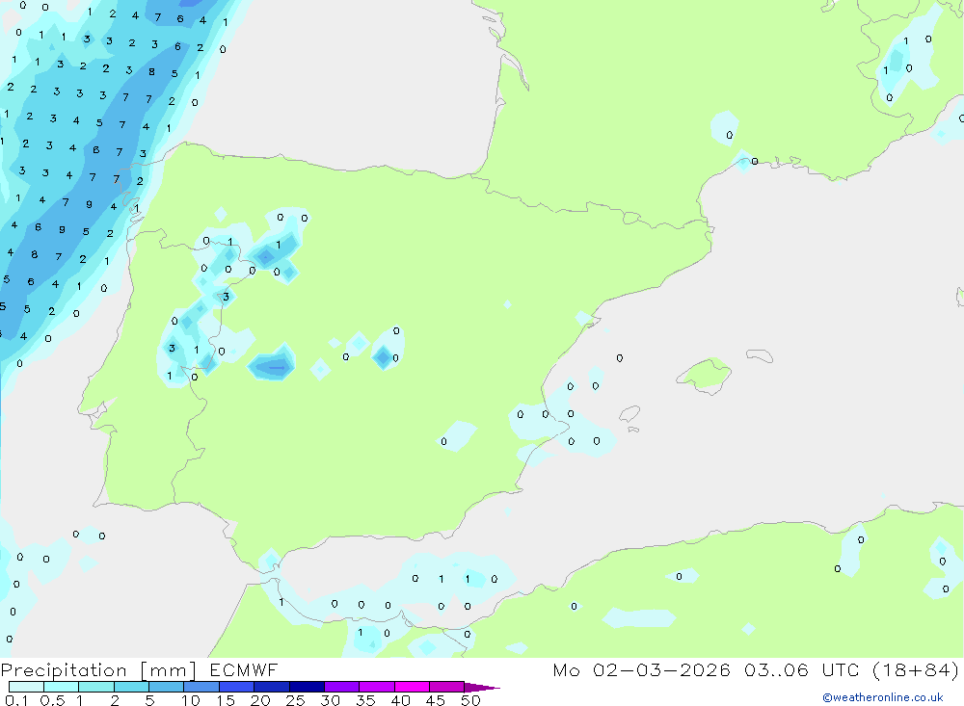
Task: Click the 25–30 mm dark blue swatch
Action: point(307,687)
